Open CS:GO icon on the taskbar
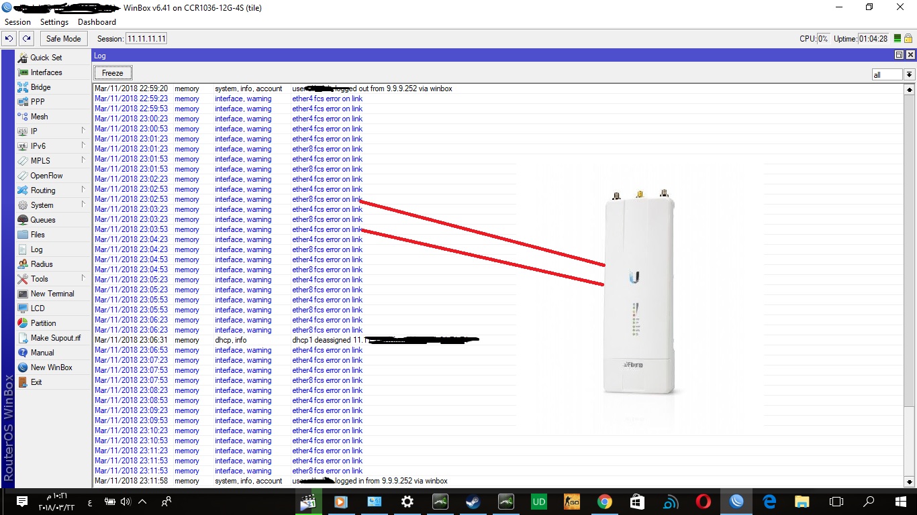Screen dimensions: 917x515 point(572,502)
